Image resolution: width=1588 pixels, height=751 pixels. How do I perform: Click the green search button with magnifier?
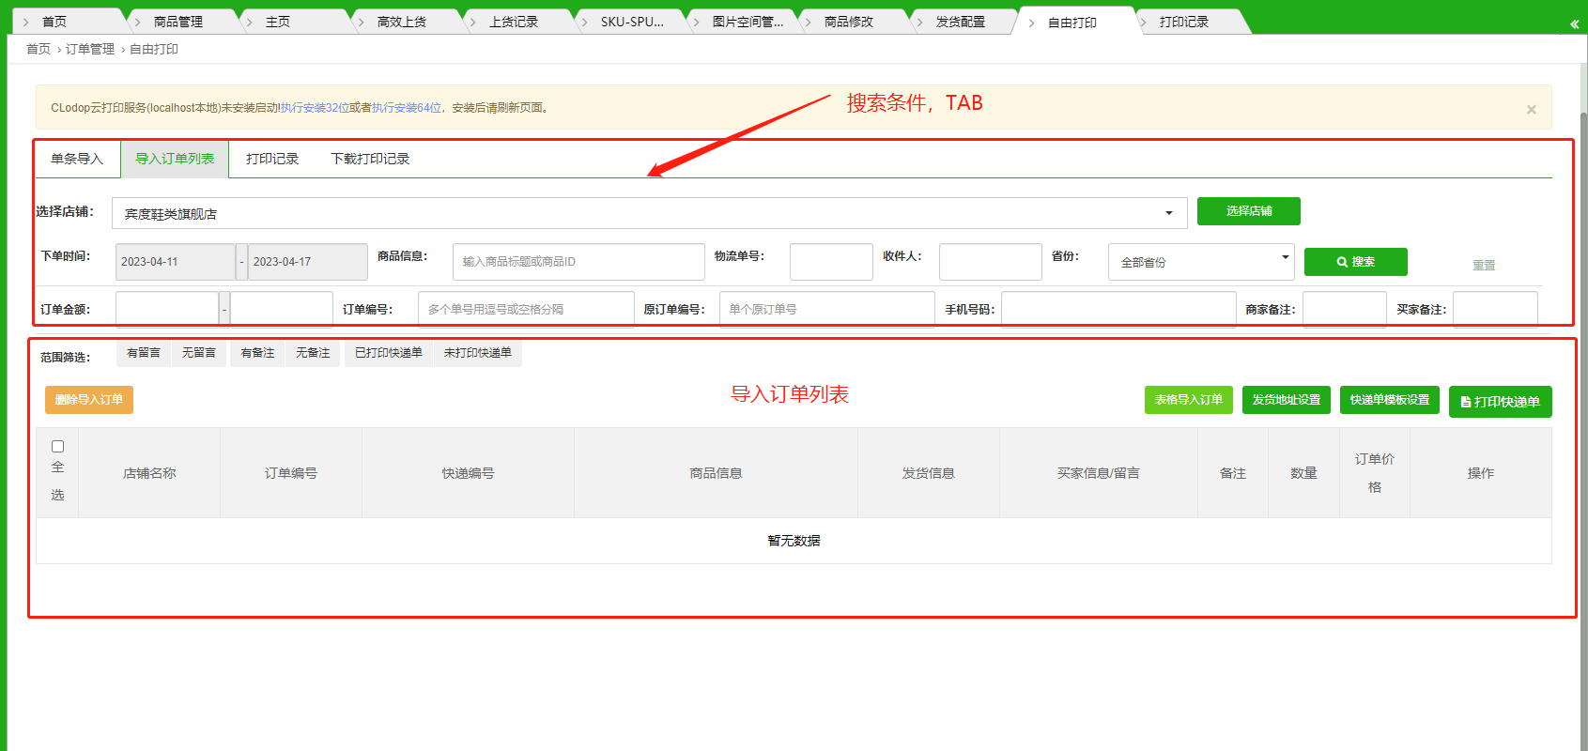(1355, 262)
